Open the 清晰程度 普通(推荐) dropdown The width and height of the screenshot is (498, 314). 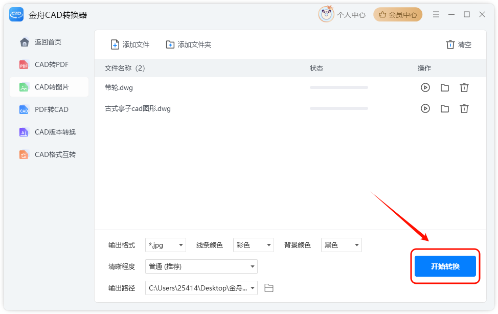click(x=201, y=266)
